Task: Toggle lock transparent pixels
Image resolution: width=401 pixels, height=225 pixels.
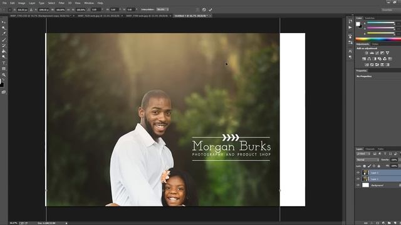Action: tap(364, 166)
